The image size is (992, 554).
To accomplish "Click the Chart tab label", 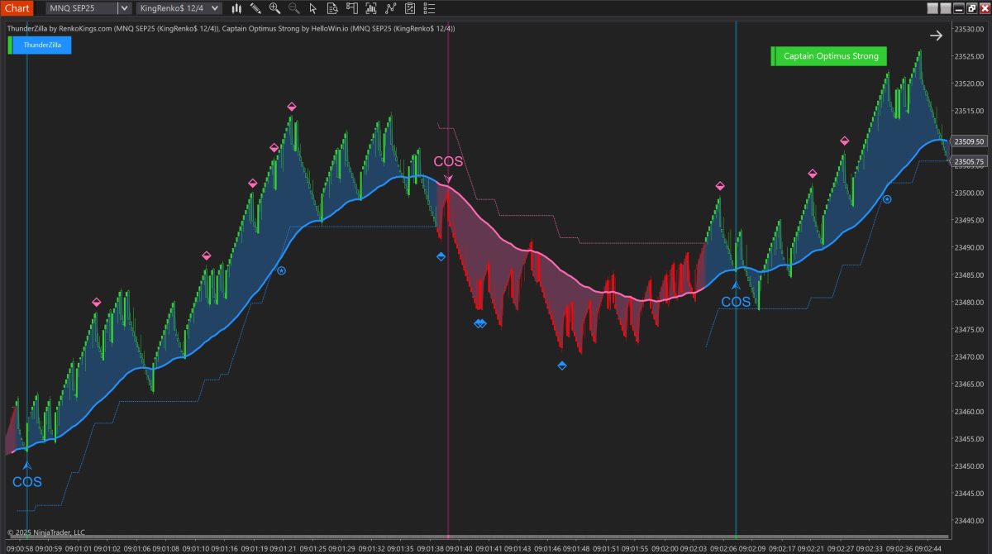I will pyautogui.click(x=17, y=8).
